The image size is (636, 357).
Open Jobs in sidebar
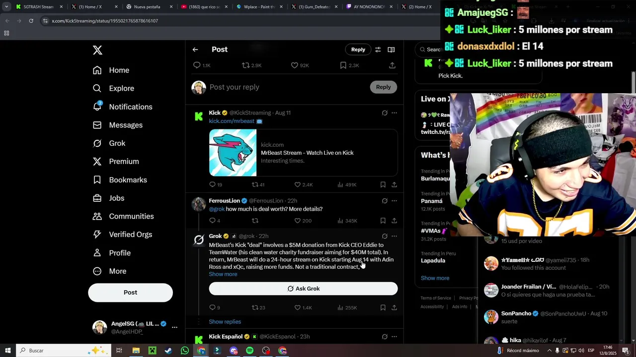tap(109, 198)
